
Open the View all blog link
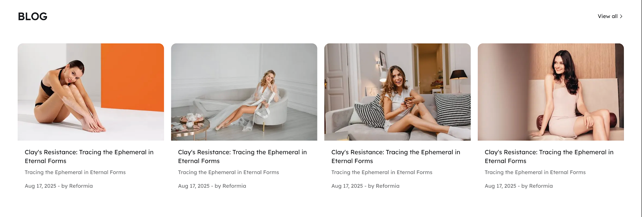[x=610, y=16]
